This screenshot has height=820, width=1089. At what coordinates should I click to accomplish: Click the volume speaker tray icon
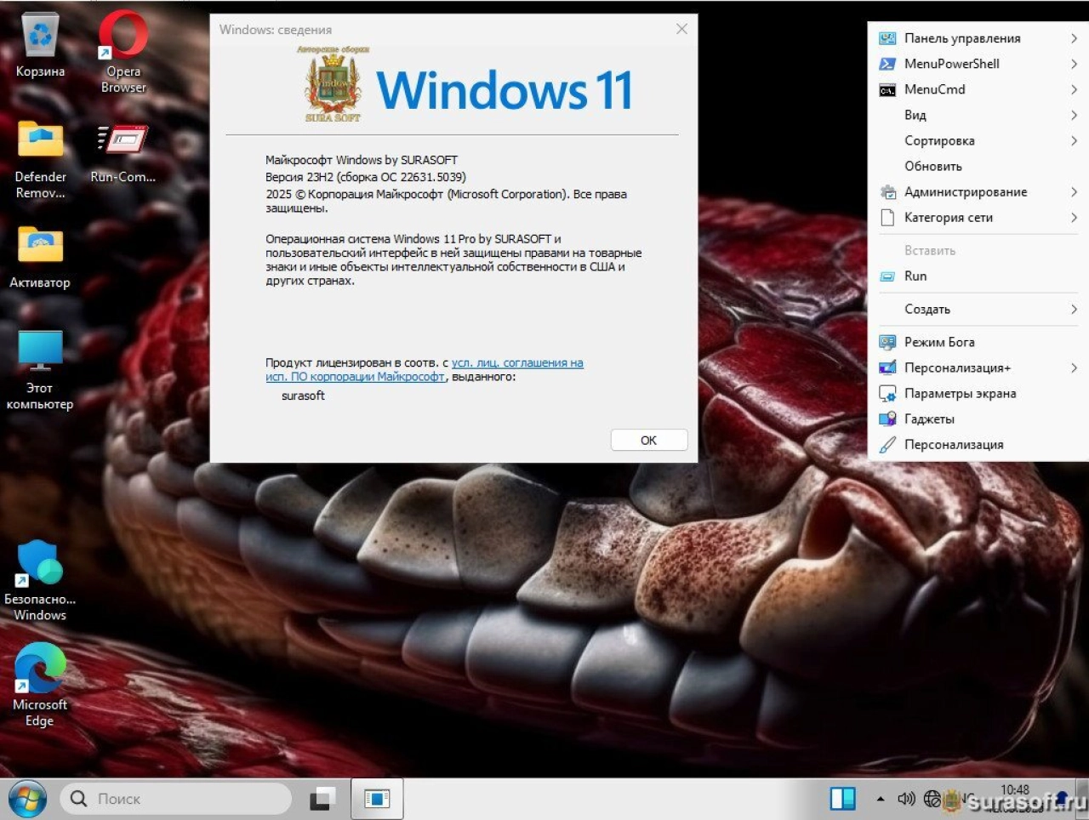click(906, 799)
